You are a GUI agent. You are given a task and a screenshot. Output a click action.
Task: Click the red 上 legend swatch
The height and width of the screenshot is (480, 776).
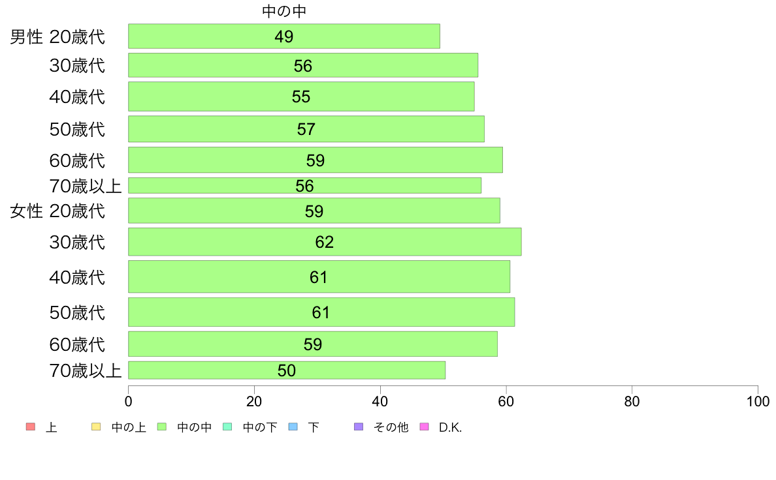tap(31, 427)
